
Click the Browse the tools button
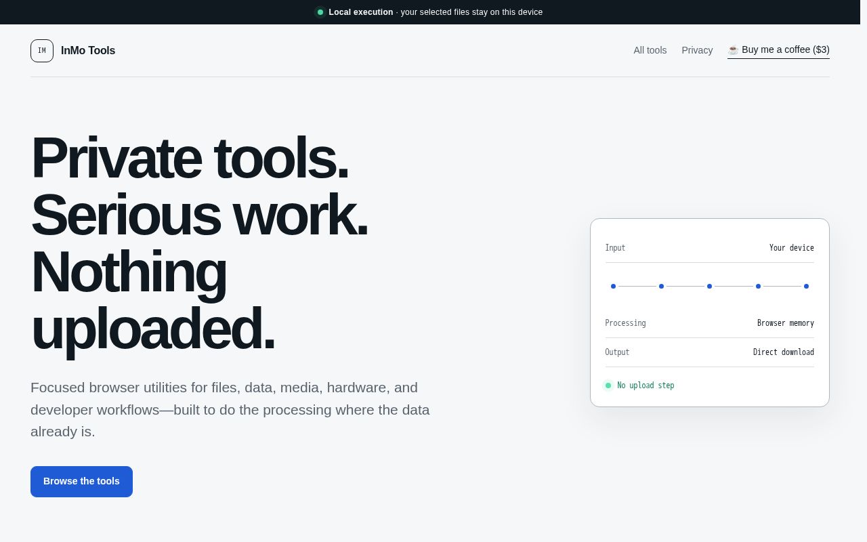tap(81, 482)
